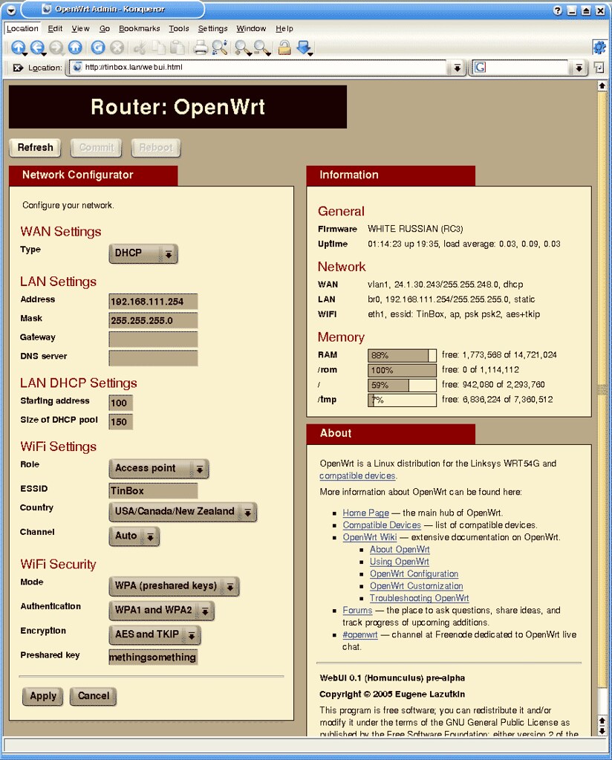Click the KDE gear throbber icon

599,48
